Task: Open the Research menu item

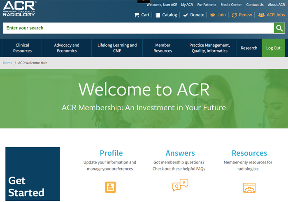Action: 249,48
